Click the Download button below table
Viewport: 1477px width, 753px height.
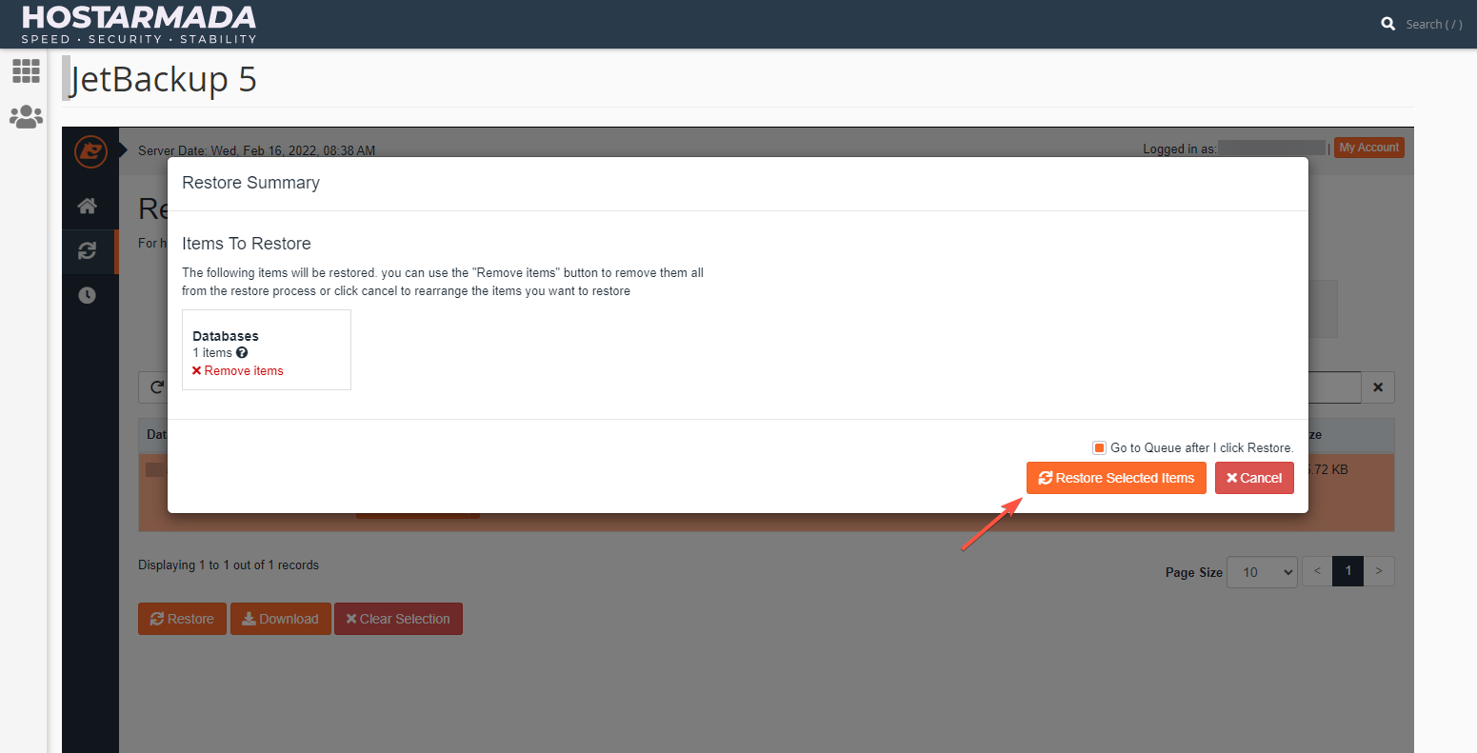[280, 619]
